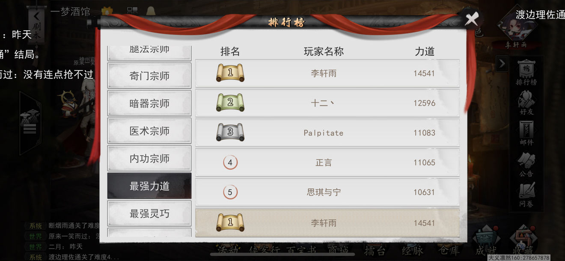Click the 李轩雨 player avatar portrait
The width and height of the screenshot is (565, 261).
[x=516, y=26]
